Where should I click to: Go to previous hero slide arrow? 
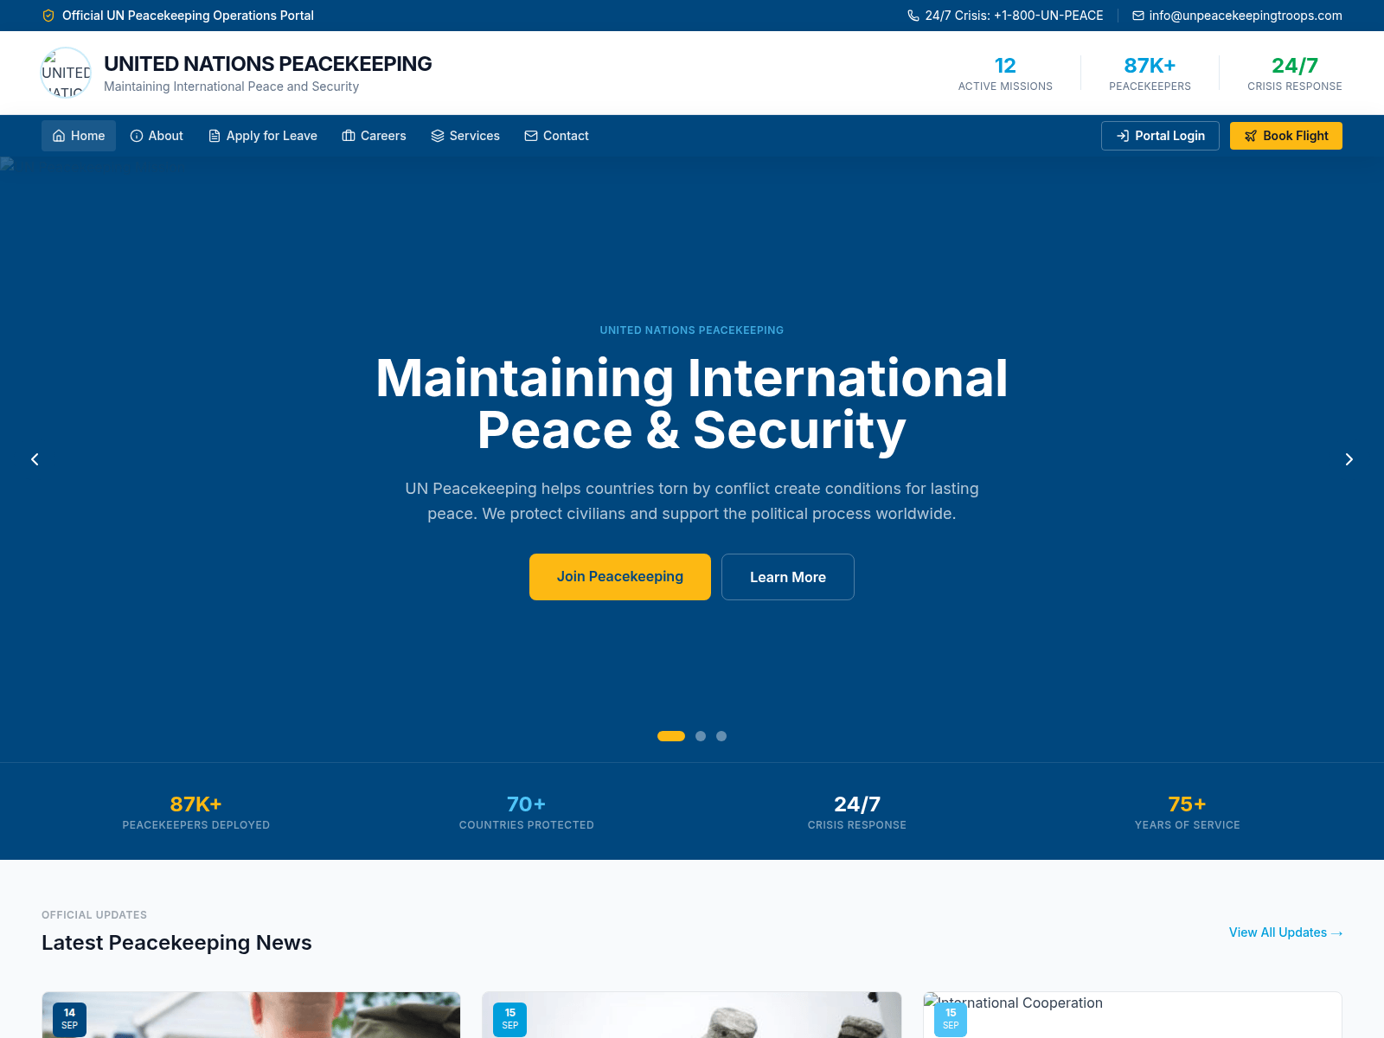pyautogui.click(x=35, y=459)
